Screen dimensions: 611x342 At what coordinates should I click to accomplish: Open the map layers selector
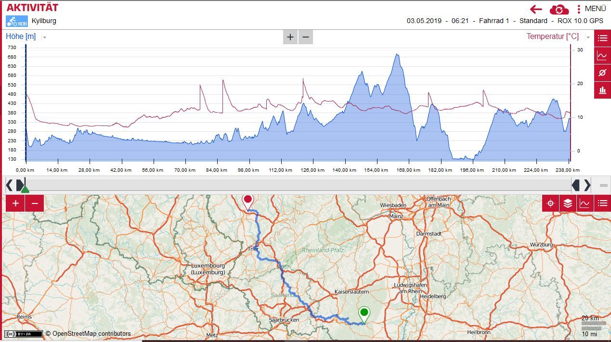[568, 203]
